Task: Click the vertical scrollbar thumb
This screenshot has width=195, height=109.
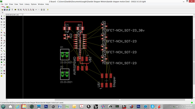Action: pyautogui.click(x=194, y=62)
